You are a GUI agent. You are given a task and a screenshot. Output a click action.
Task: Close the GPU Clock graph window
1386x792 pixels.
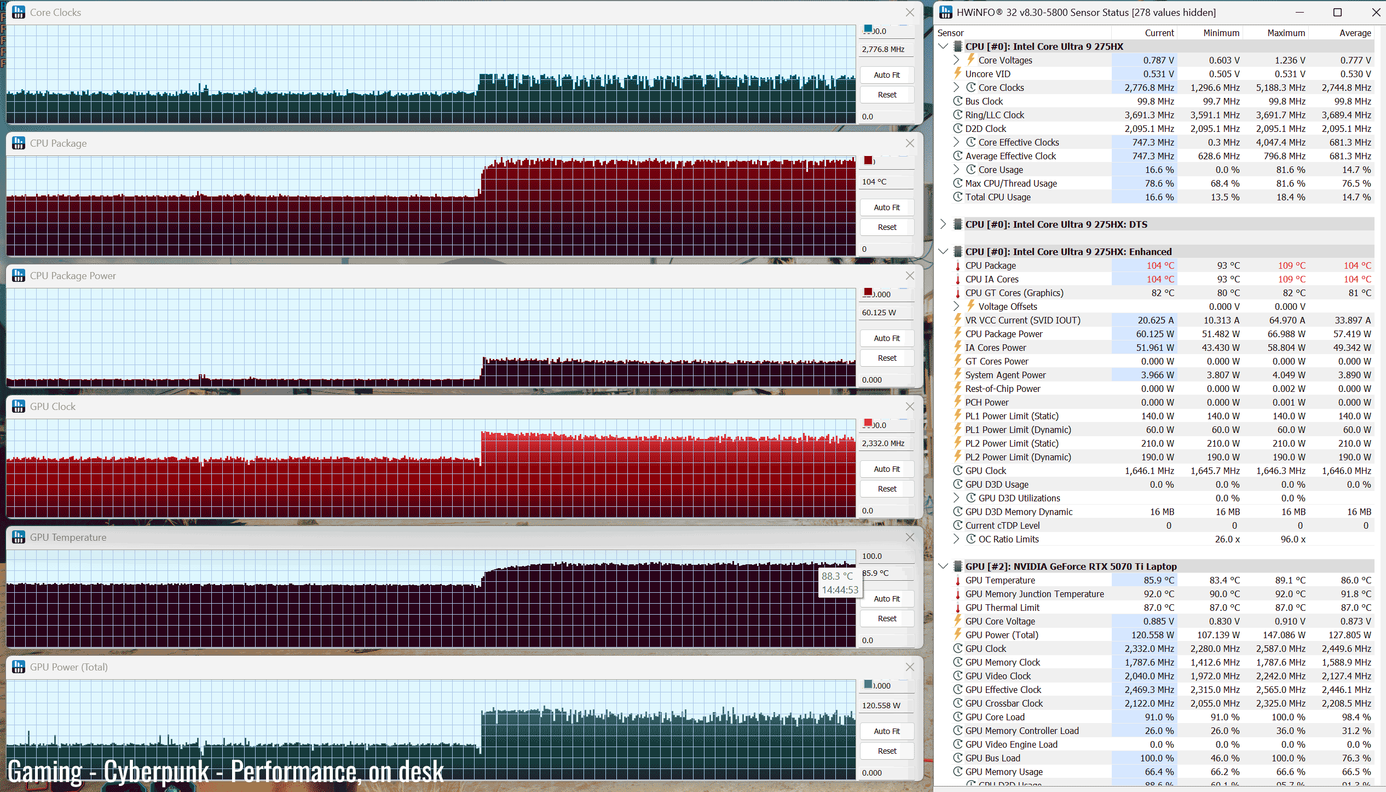[x=910, y=406]
